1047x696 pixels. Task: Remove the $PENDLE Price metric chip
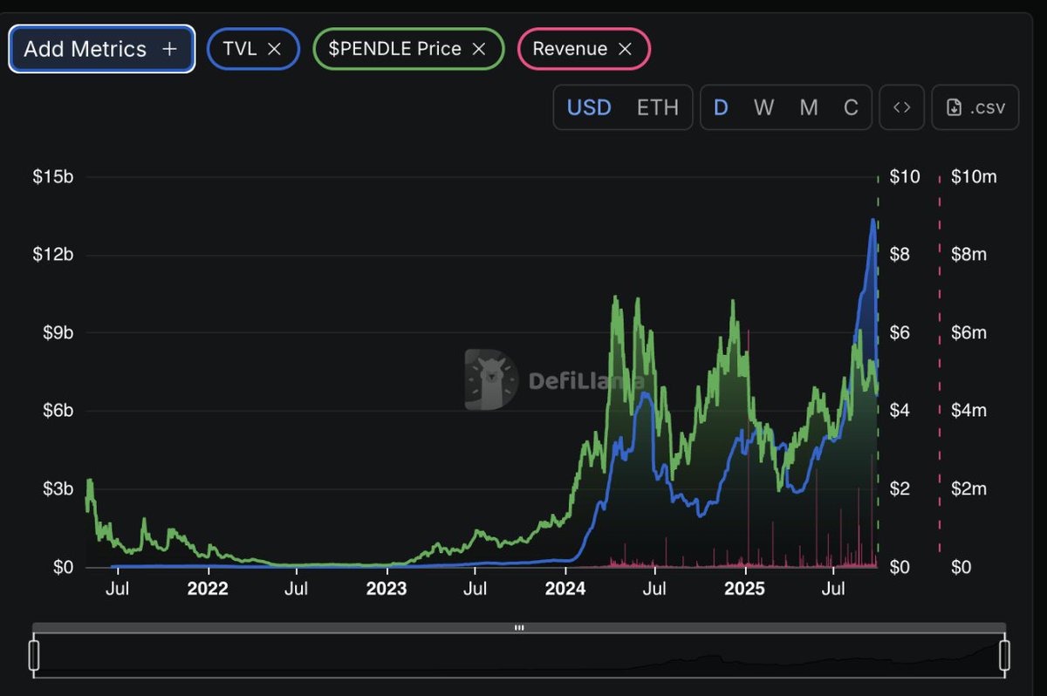[478, 49]
